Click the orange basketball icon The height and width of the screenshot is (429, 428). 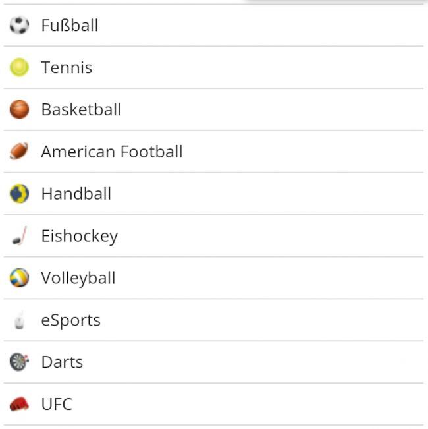[x=19, y=109]
